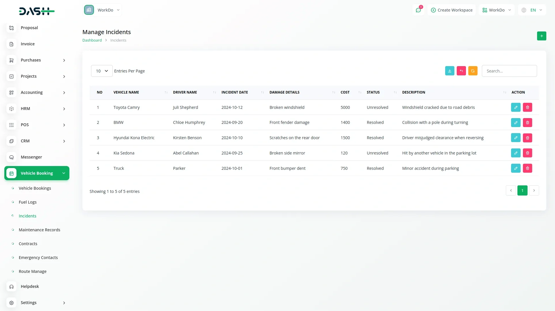Click the Search input field
555x311 pixels.
pyautogui.click(x=509, y=71)
